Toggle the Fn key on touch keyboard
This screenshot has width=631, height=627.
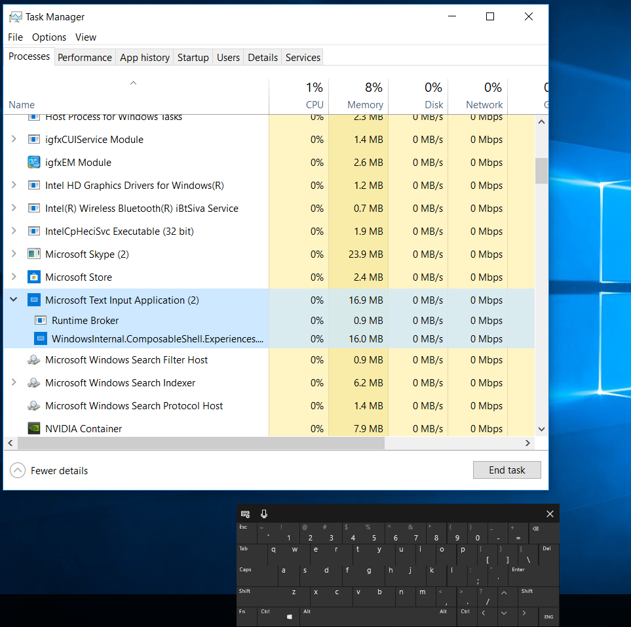pyautogui.click(x=246, y=617)
